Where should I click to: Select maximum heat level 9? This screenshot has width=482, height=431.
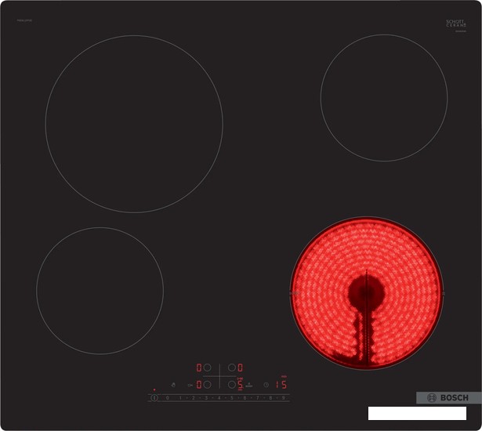[284, 398]
